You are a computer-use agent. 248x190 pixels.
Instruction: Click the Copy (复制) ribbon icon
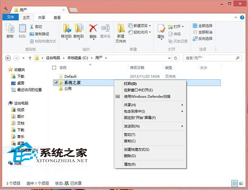click(x=10, y=31)
